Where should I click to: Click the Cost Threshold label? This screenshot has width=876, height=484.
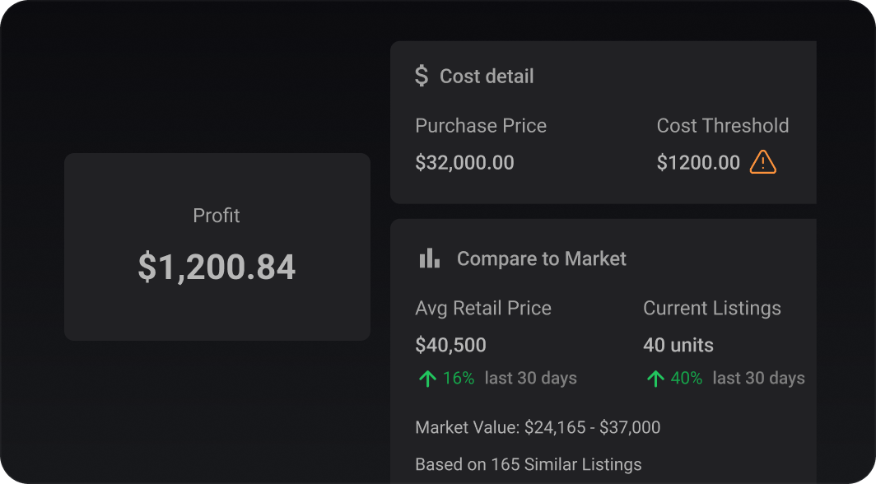[722, 126]
